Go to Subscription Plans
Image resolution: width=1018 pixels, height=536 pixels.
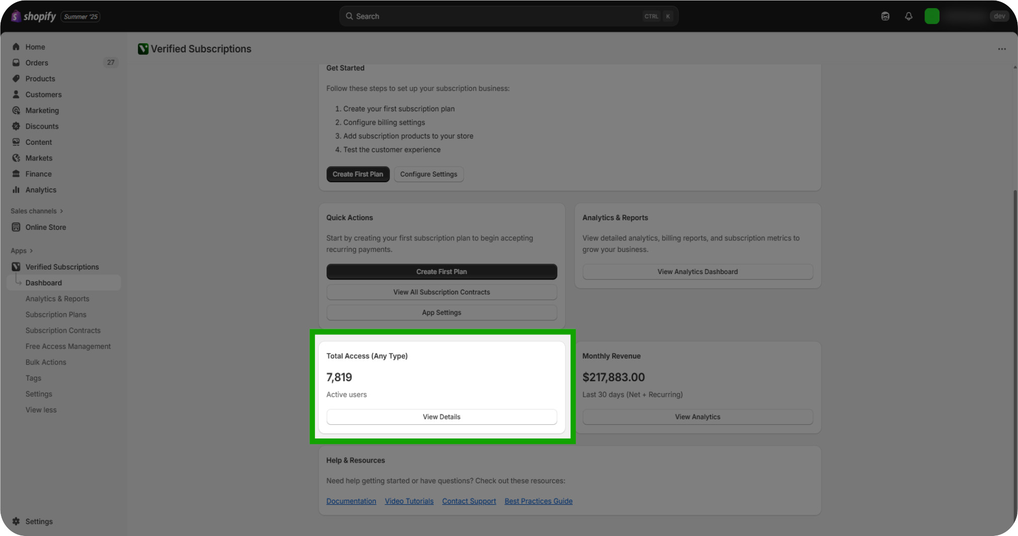(x=56, y=315)
